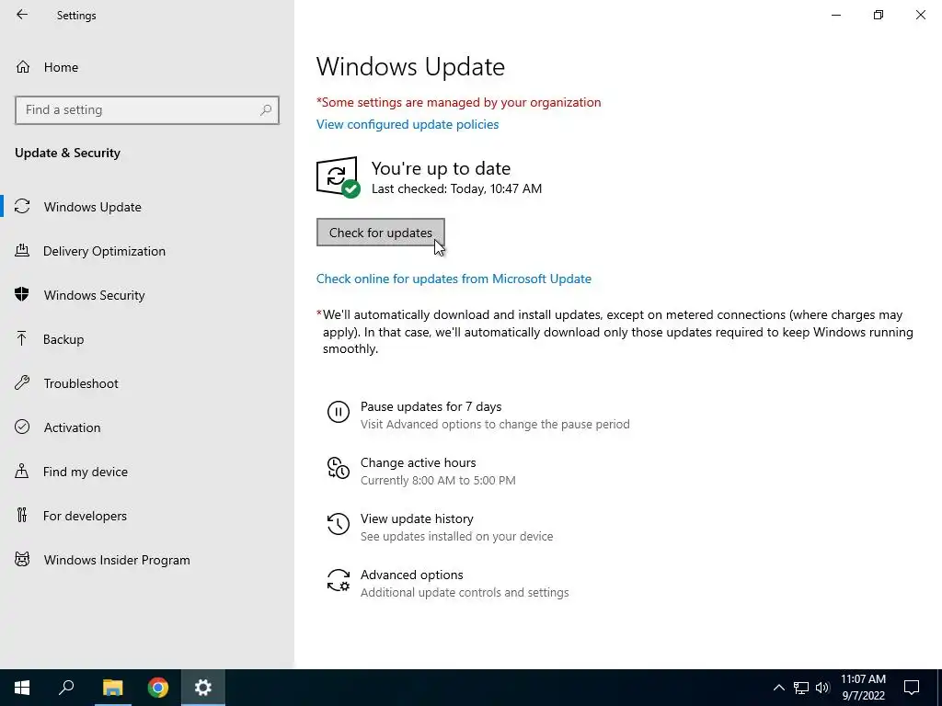Image resolution: width=942 pixels, height=706 pixels.
Task: Open Advanced options for updates
Action: tap(448, 583)
